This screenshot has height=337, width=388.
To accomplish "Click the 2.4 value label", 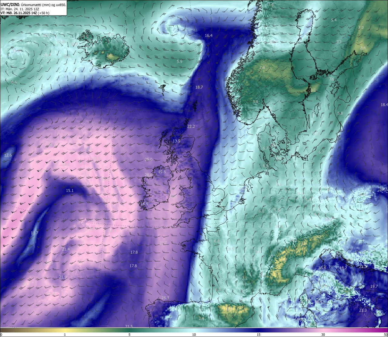I will point(363,48).
